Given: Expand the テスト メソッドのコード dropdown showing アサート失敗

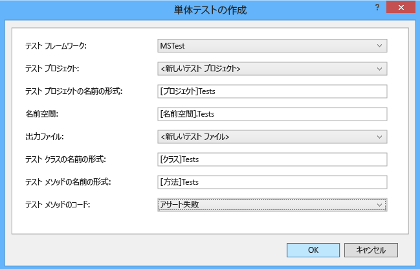Looking at the screenshot, I should click(x=272, y=205).
